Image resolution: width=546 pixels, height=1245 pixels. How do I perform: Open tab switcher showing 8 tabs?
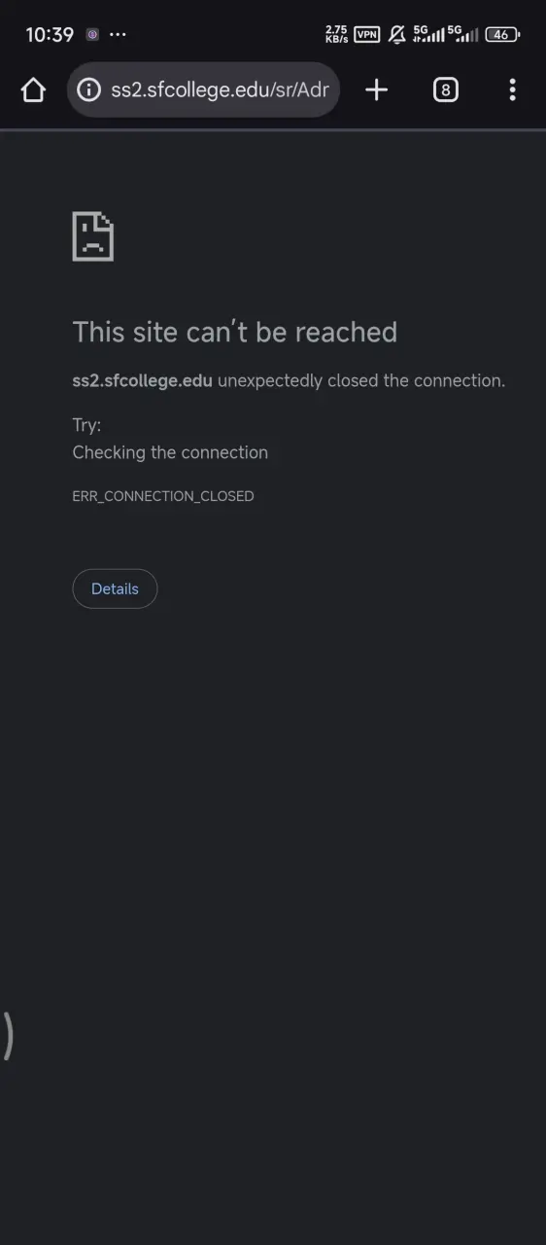pos(445,90)
